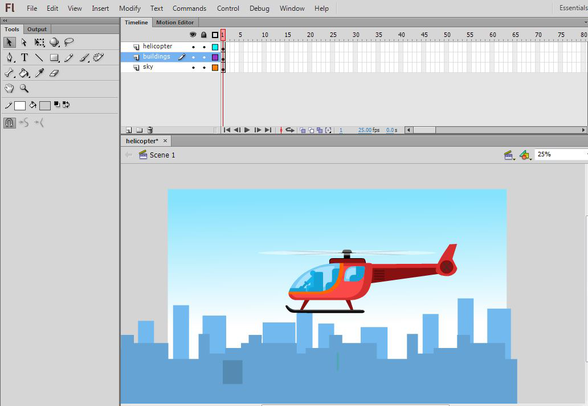Open the Modify menu

click(130, 9)
